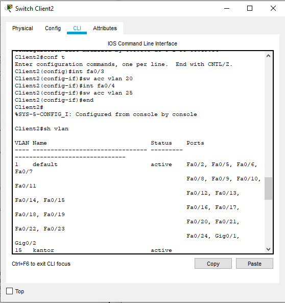Click the 'Fa0/14, Fa0/15' ports text

click(x=40, y=200)
